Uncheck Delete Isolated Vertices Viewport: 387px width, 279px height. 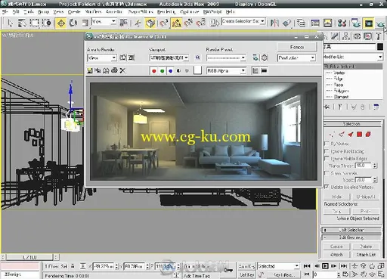coord(327,187)
